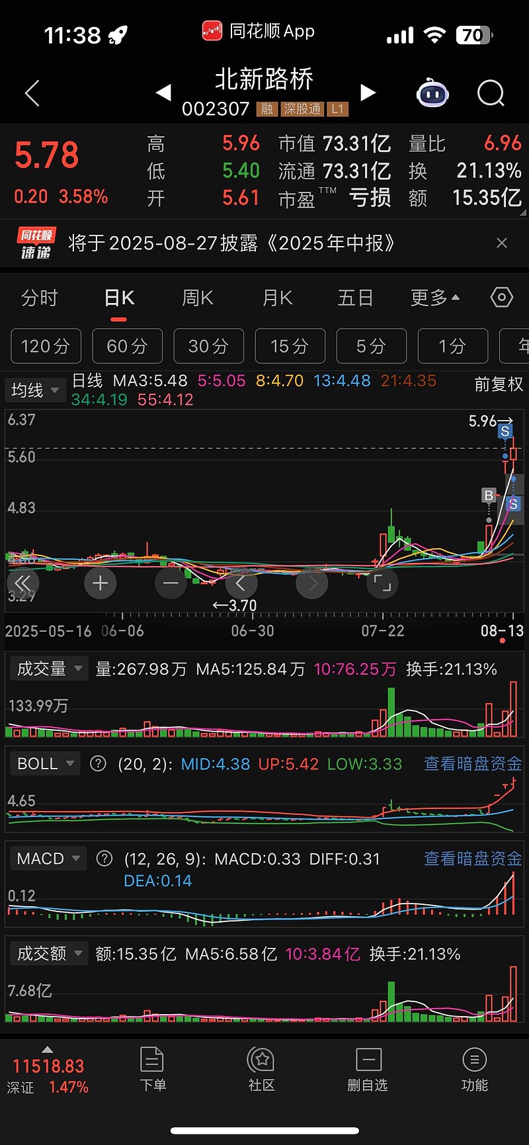The height and width of the screenshot is (1145, 529).
Task: Enter fullscreen chart mode
Action: 382,583
